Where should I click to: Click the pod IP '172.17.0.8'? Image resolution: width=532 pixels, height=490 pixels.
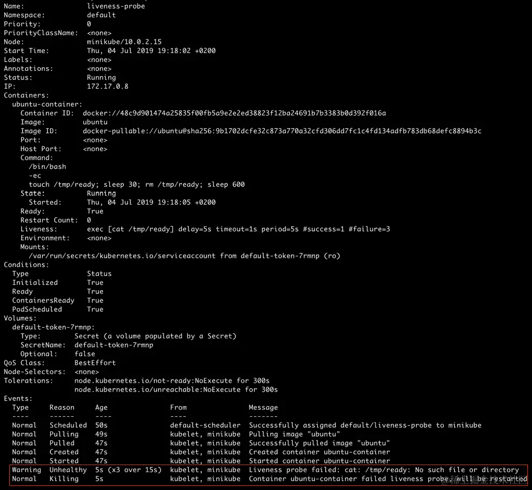(108, 86)
